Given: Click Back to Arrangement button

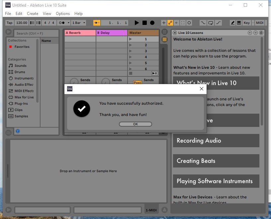Looking at the screenshot, I should click(154, 73).
